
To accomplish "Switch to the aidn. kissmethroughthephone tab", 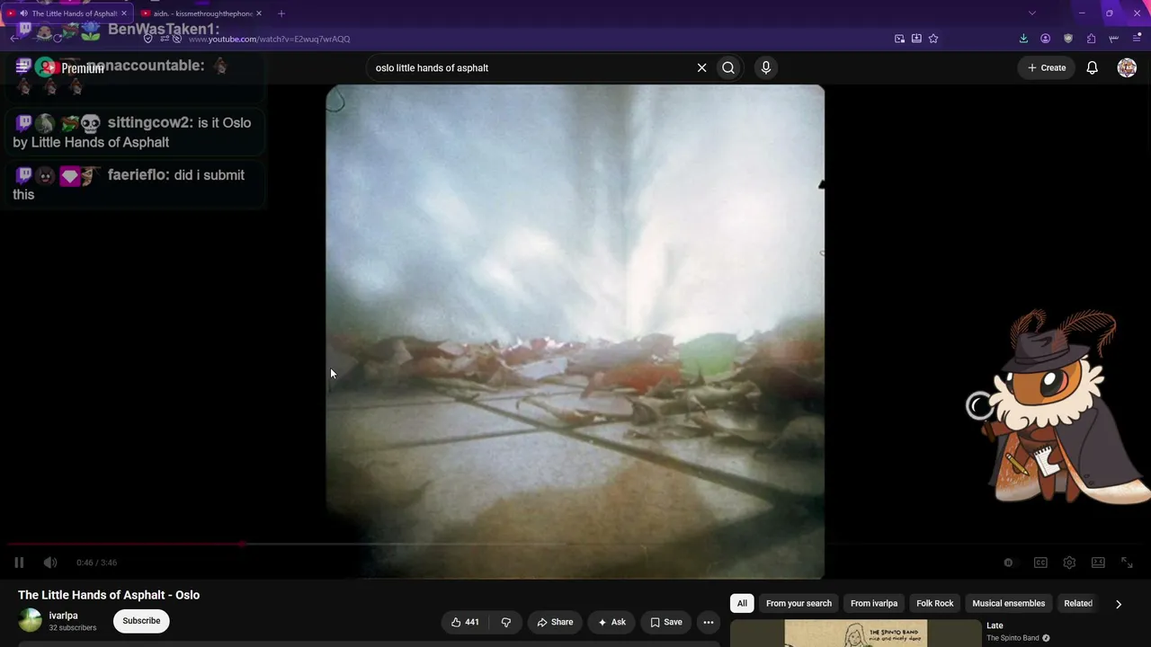I will tap(201, 13).
